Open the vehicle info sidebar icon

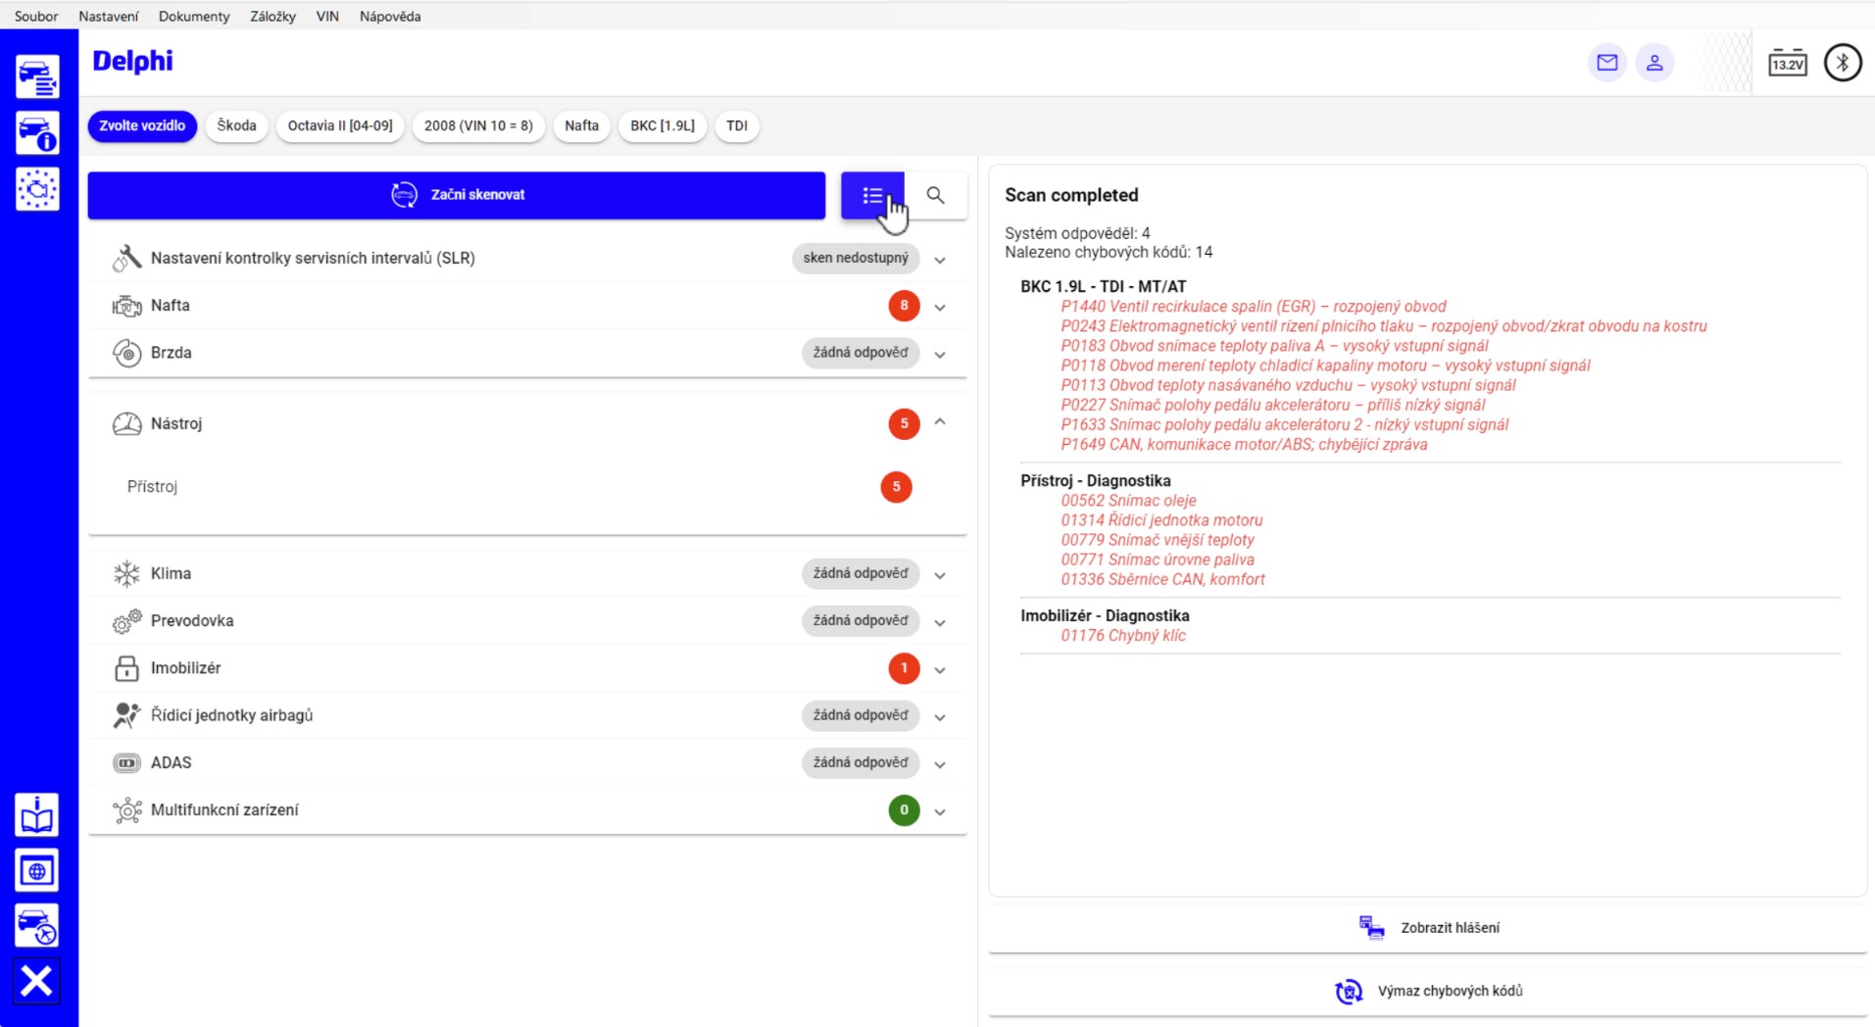tap(37, 132)
